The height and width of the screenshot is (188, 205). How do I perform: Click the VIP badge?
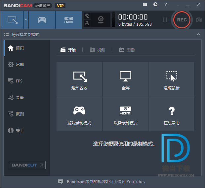coord(60,6)
